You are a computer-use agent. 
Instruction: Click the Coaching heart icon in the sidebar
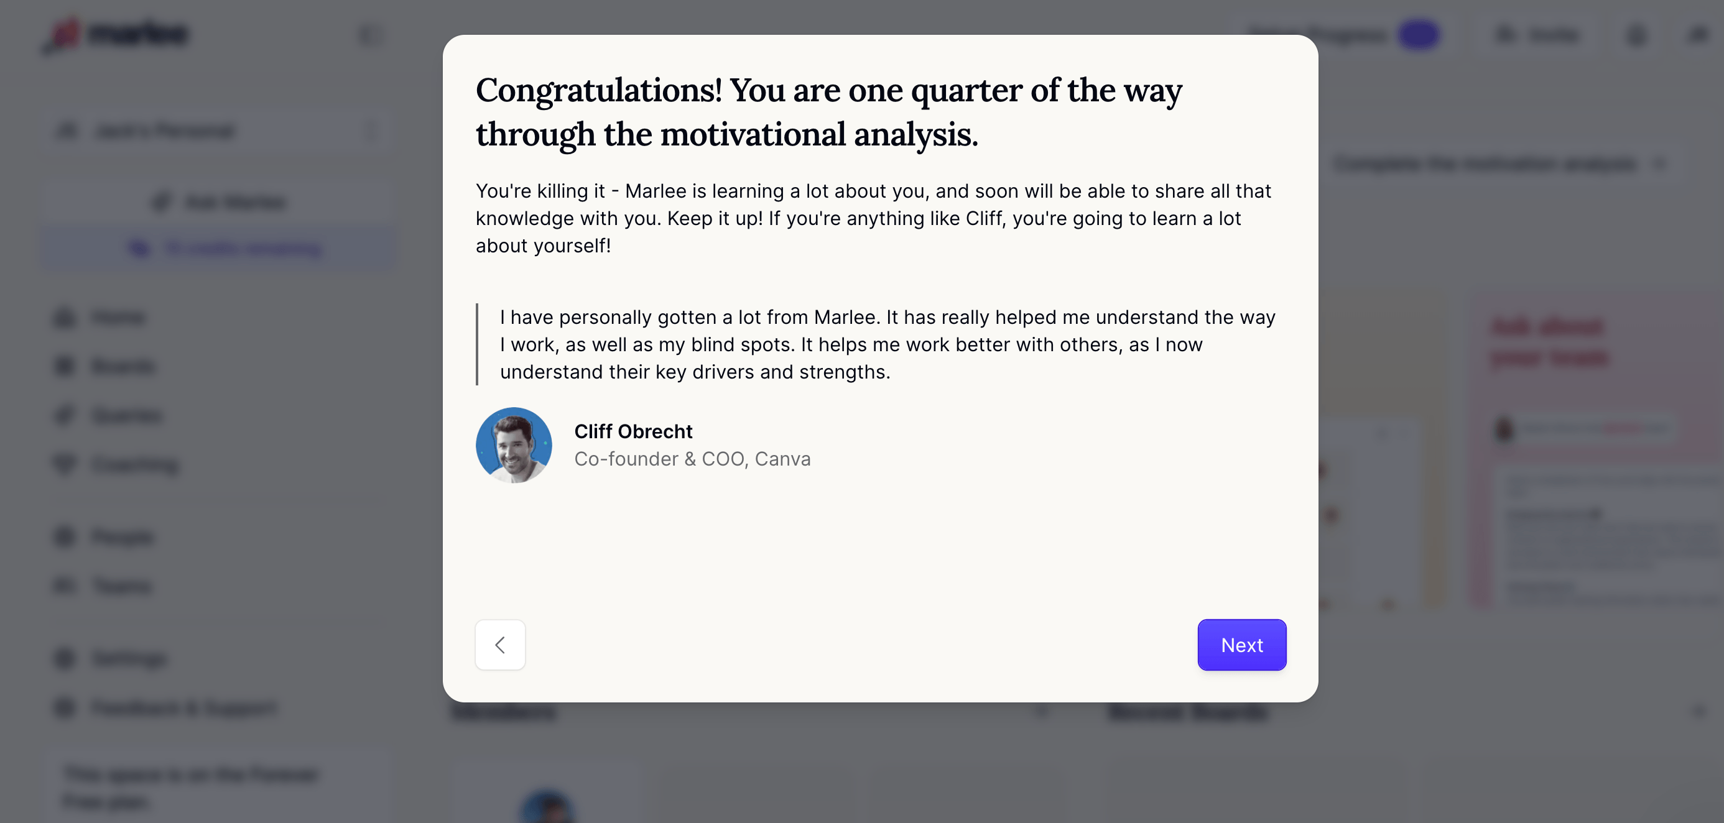(64, 464)
